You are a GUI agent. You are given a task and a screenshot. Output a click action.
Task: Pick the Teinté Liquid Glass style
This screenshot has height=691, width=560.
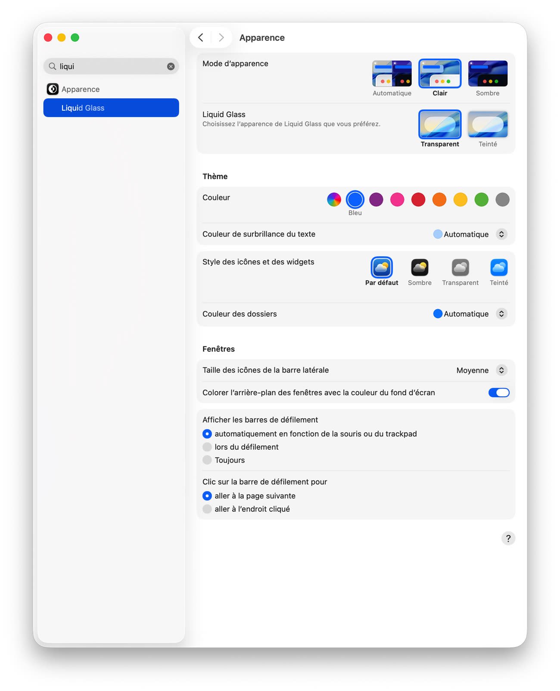(x=488, y=125)
